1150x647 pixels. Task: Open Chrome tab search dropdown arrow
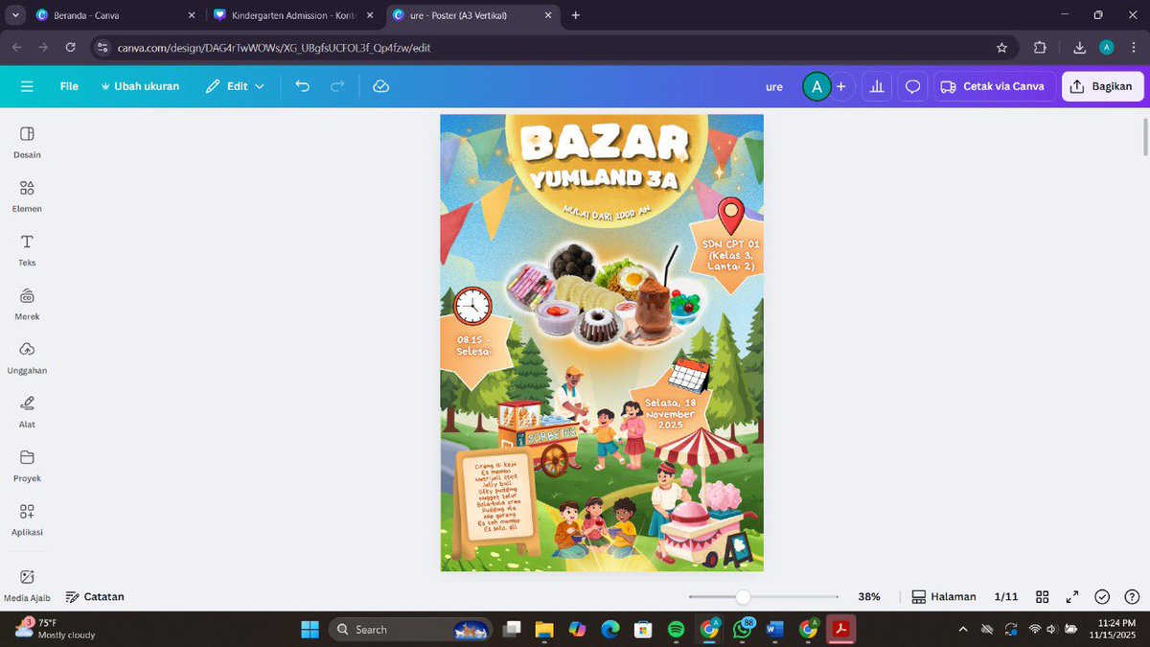coord(15,15)
